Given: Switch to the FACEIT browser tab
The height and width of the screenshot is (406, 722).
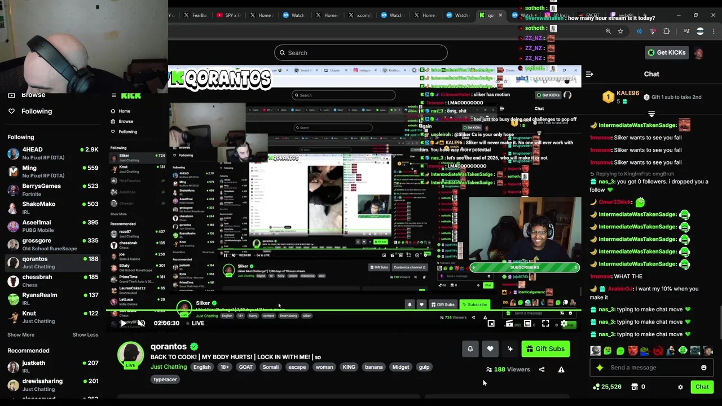Looking at the screenshot, I should 589,15.
